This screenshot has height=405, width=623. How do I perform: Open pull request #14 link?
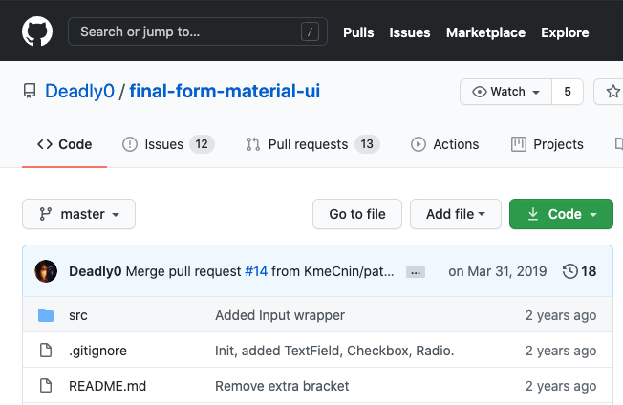point(256,271)
